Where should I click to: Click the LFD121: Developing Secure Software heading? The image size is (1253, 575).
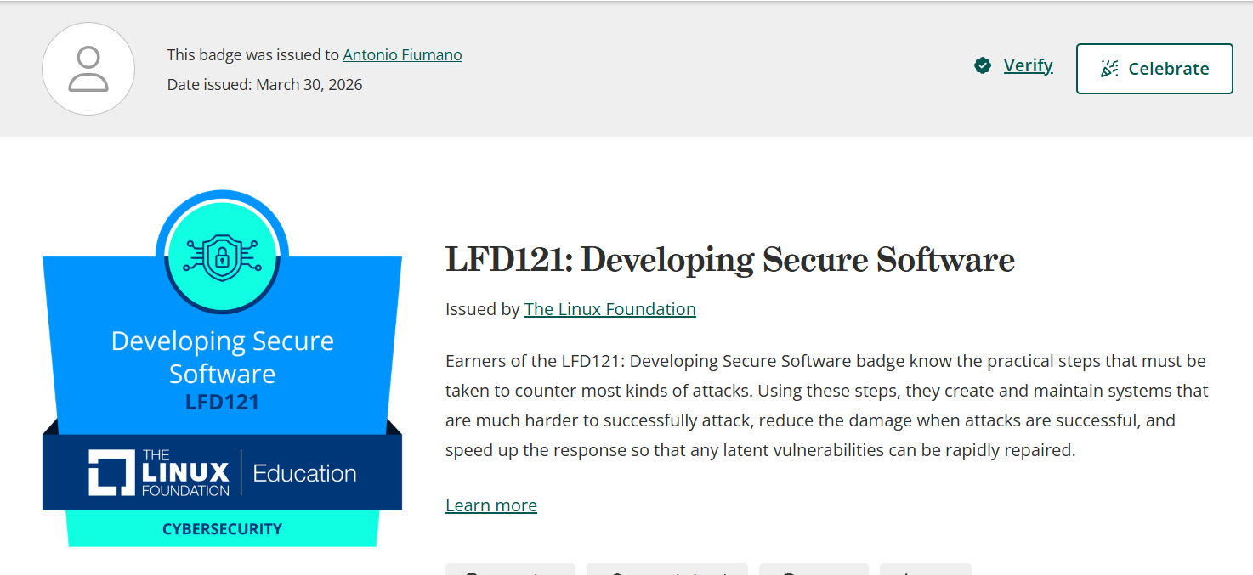pyautogui.click(x=730, y=260)
